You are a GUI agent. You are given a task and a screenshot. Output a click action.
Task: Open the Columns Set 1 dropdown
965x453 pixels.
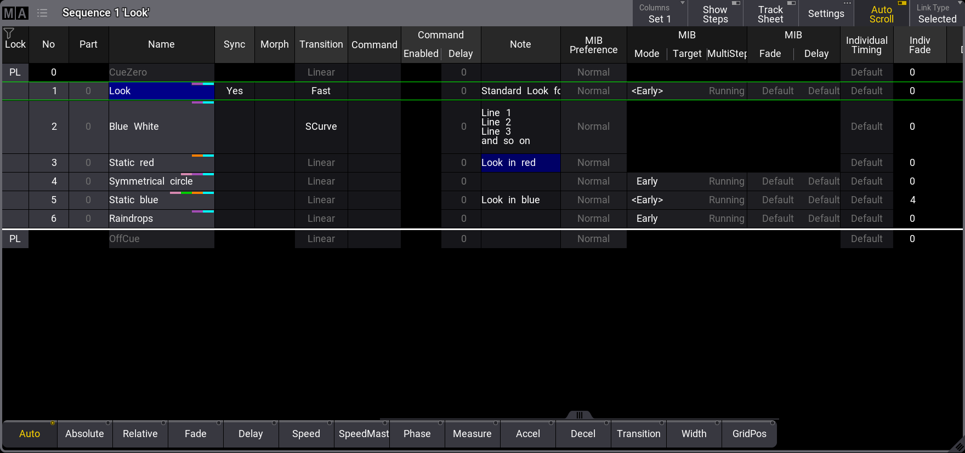point(660,14)
